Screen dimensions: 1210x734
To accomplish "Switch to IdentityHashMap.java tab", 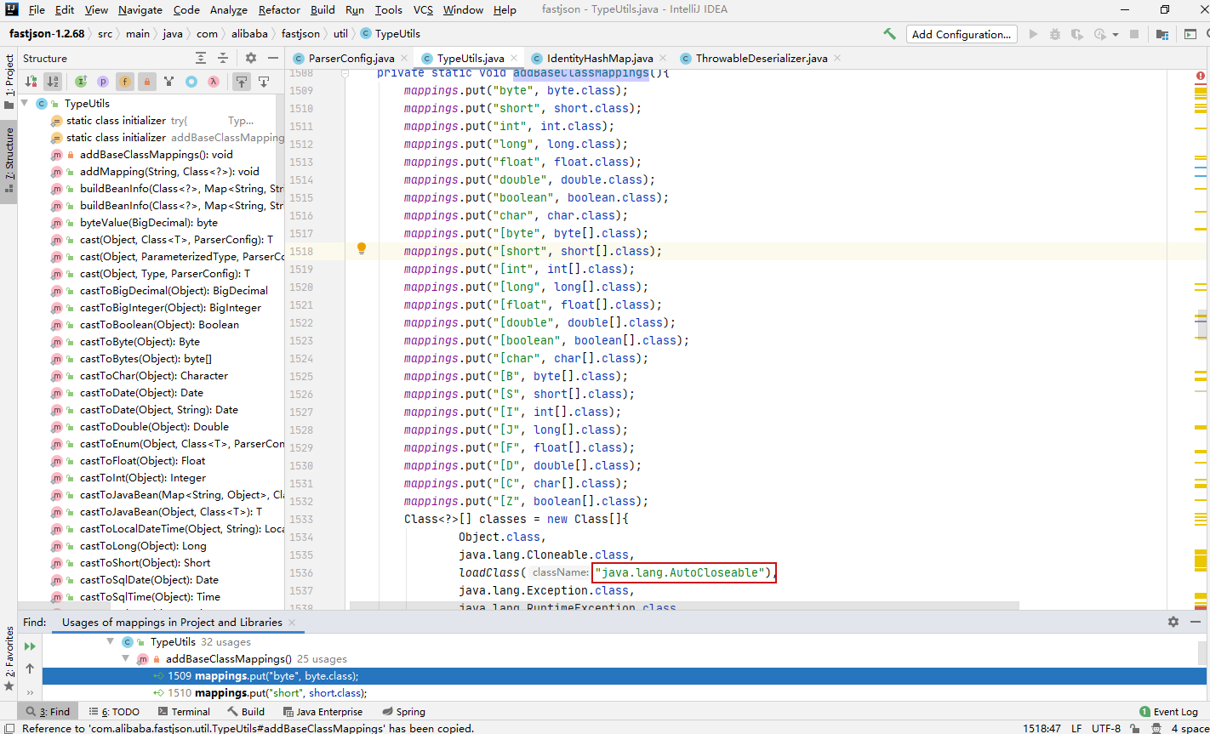I will (x=600, y=58).
